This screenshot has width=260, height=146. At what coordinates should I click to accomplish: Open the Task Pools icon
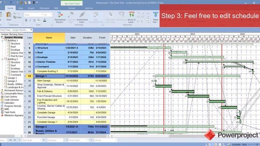point(2,112)
